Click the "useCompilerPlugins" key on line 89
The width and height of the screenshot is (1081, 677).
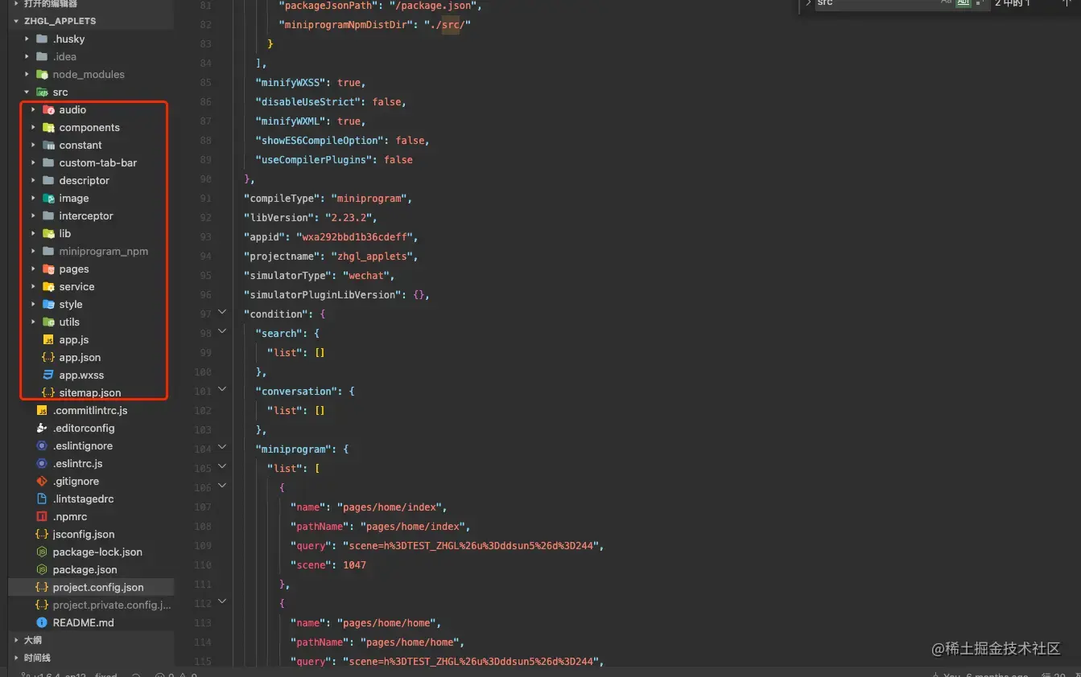316,160
